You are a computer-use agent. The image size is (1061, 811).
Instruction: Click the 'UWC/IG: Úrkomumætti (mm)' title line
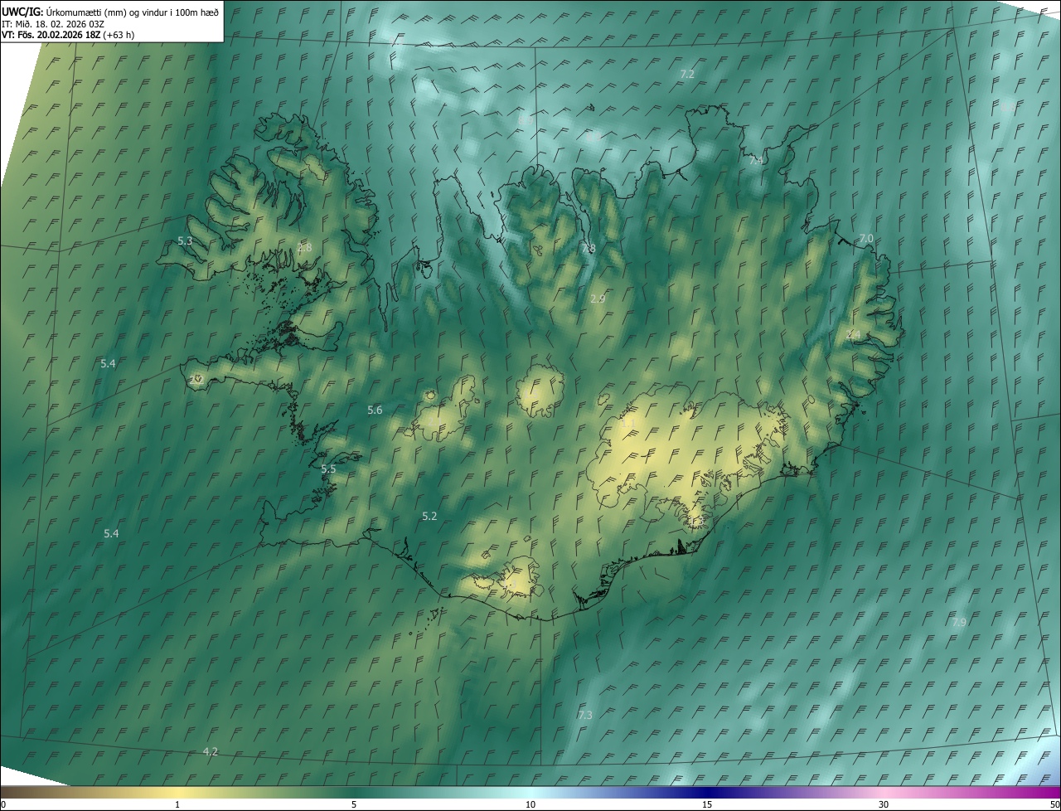point(110,12)
